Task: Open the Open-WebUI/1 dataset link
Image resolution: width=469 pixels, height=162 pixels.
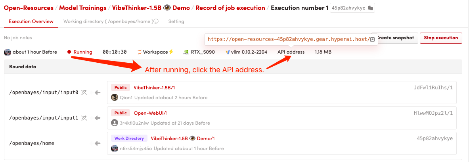Action: (151, 113)
